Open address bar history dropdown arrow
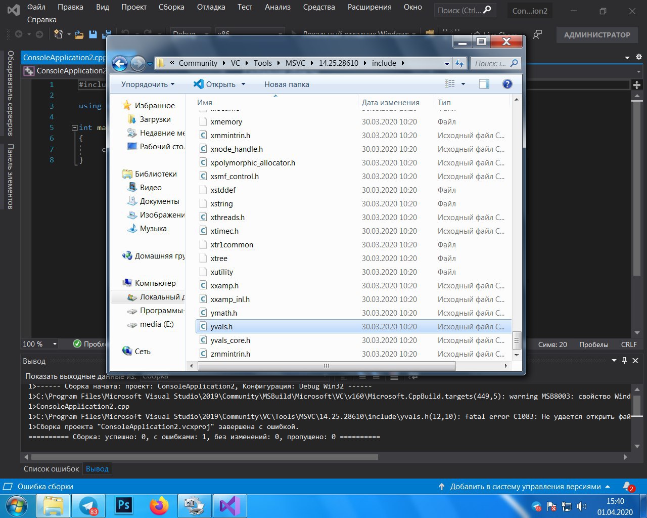Image resolution: width=647 pixels, height=518 pixels. pos(446,63)
